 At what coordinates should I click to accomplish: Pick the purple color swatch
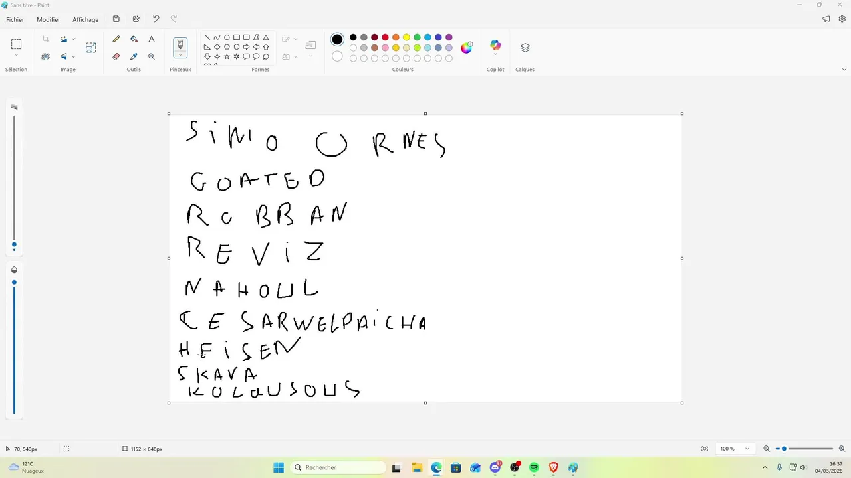[449, 37]
